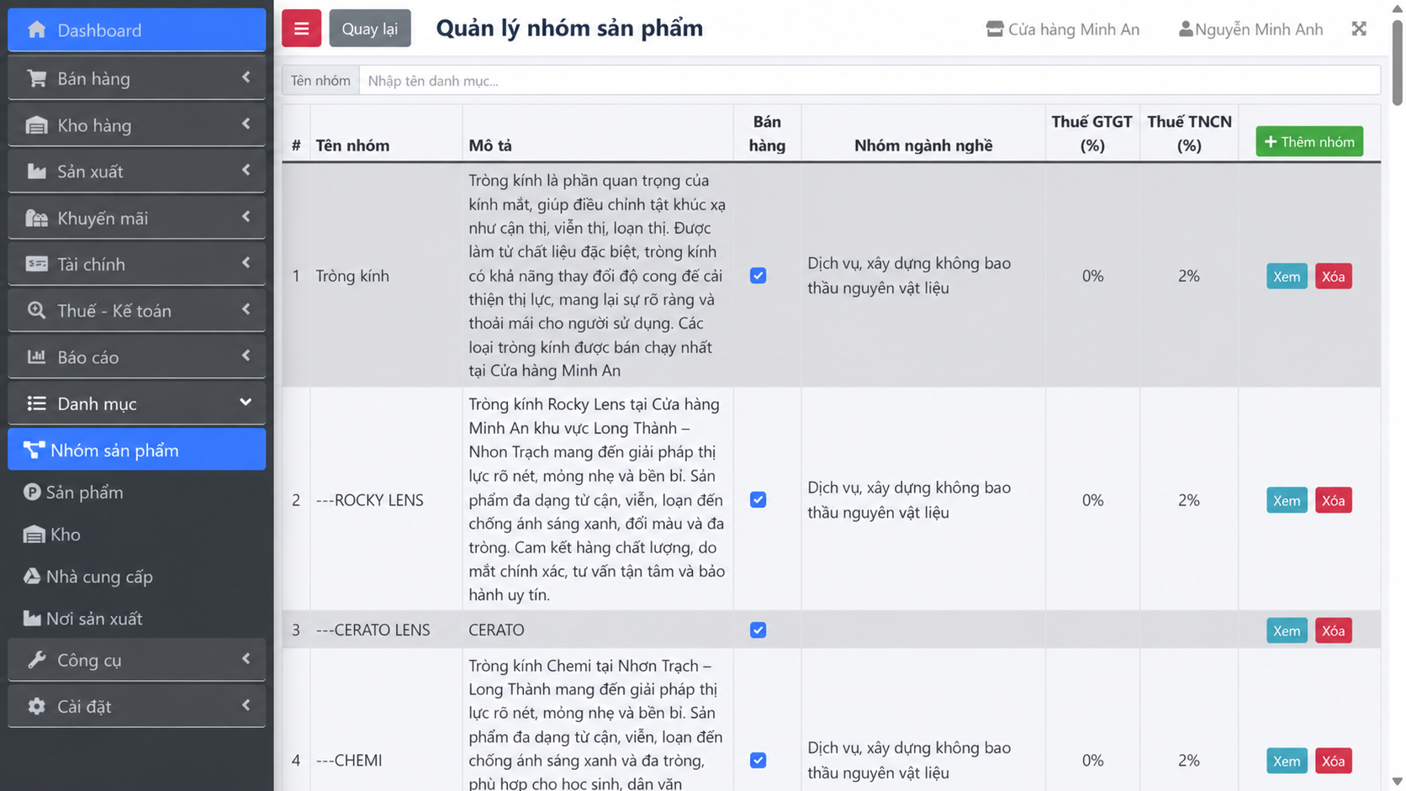Click the user icon beside Nguyễn Minh Anh
This screenshot has height=791, width=1406.
pos(1186,29)
